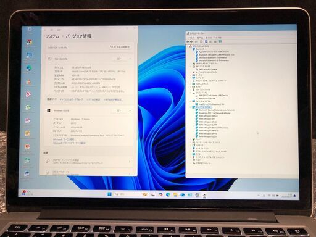Select 印刷キュー category in device tree
The image size is (316, 237).
click(199, 160)
